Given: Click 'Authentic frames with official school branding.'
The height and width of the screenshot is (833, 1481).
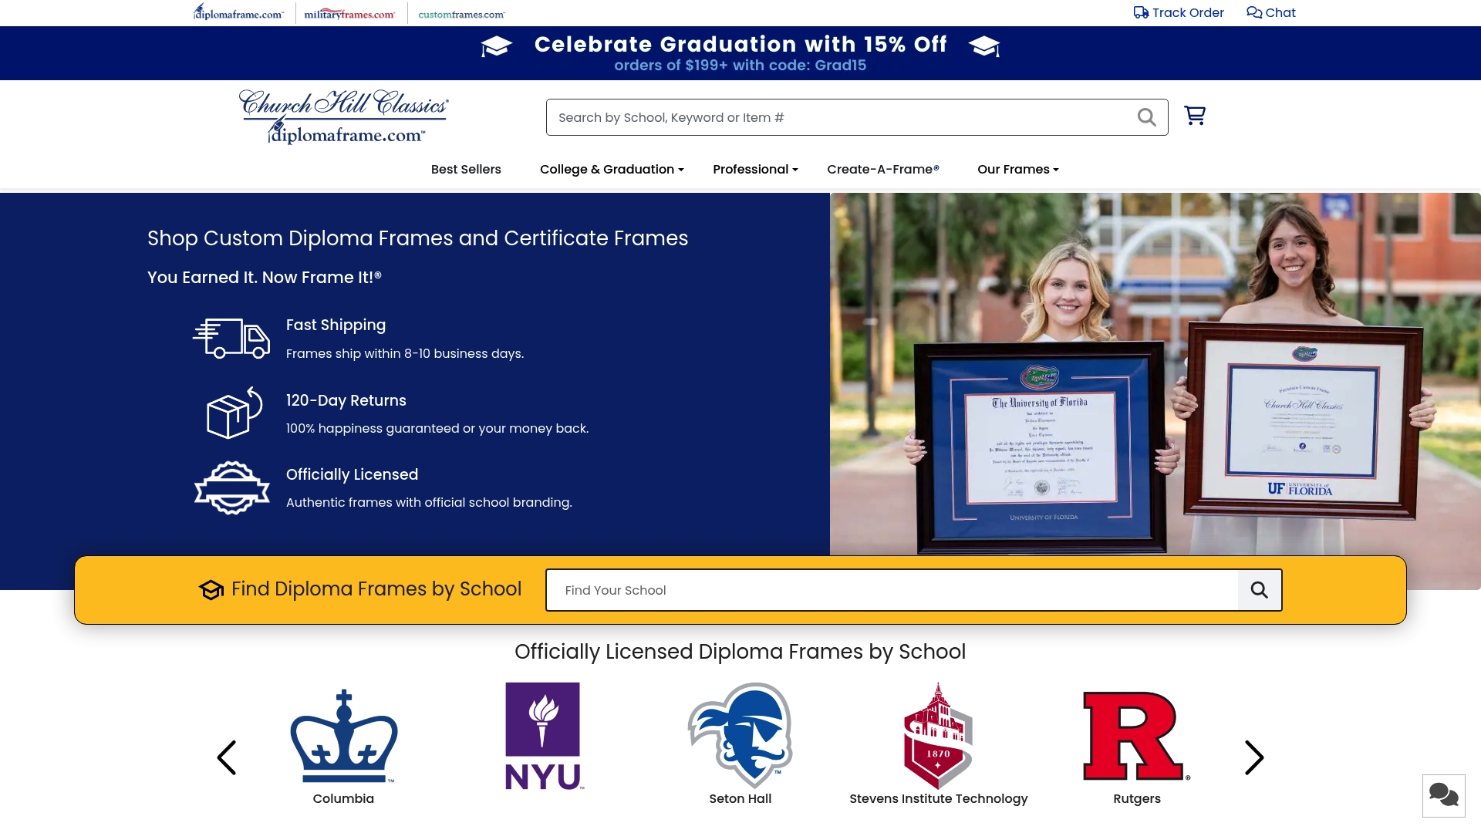Looking at the screenshot, I should point(429,503).
